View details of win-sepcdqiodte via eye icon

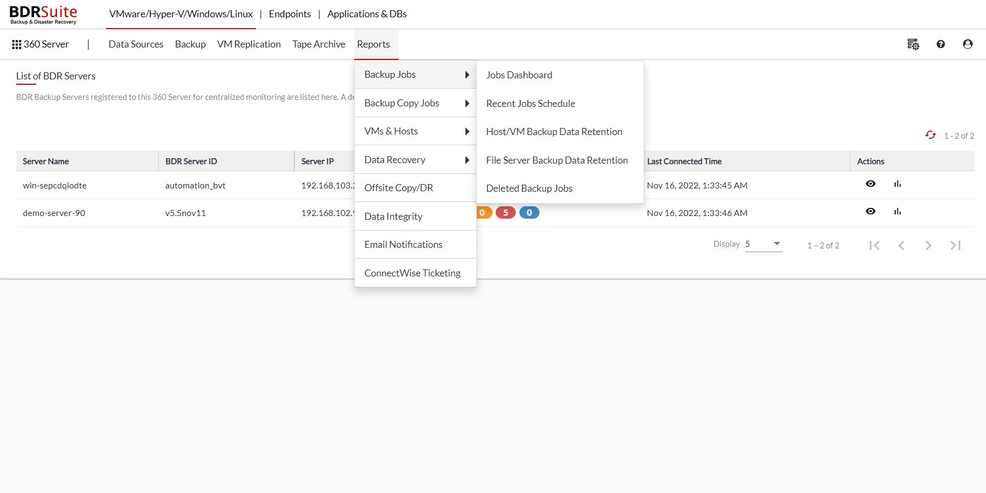pyautogui.click(x=870, y=184)
